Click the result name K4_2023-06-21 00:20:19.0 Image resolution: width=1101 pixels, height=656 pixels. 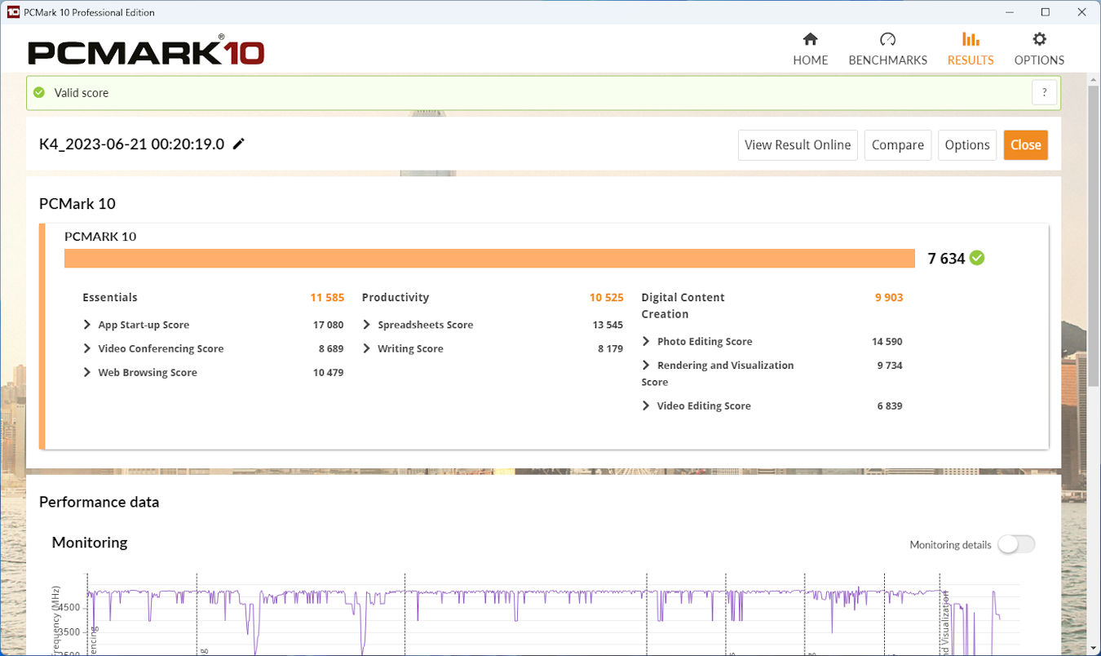tap(131, 144)
